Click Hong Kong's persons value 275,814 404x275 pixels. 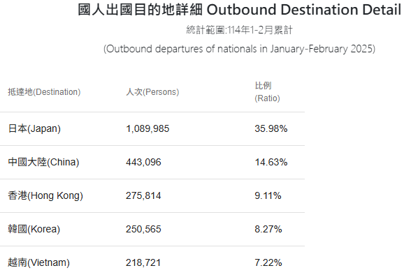143,195
